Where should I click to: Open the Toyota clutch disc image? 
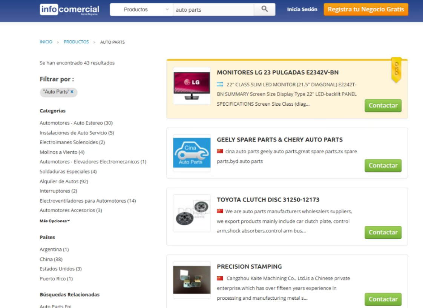click(x=192, y=213)
